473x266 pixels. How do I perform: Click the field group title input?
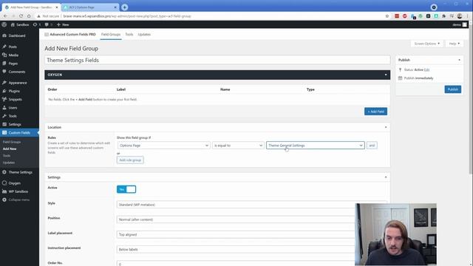[x=217, y=60]
